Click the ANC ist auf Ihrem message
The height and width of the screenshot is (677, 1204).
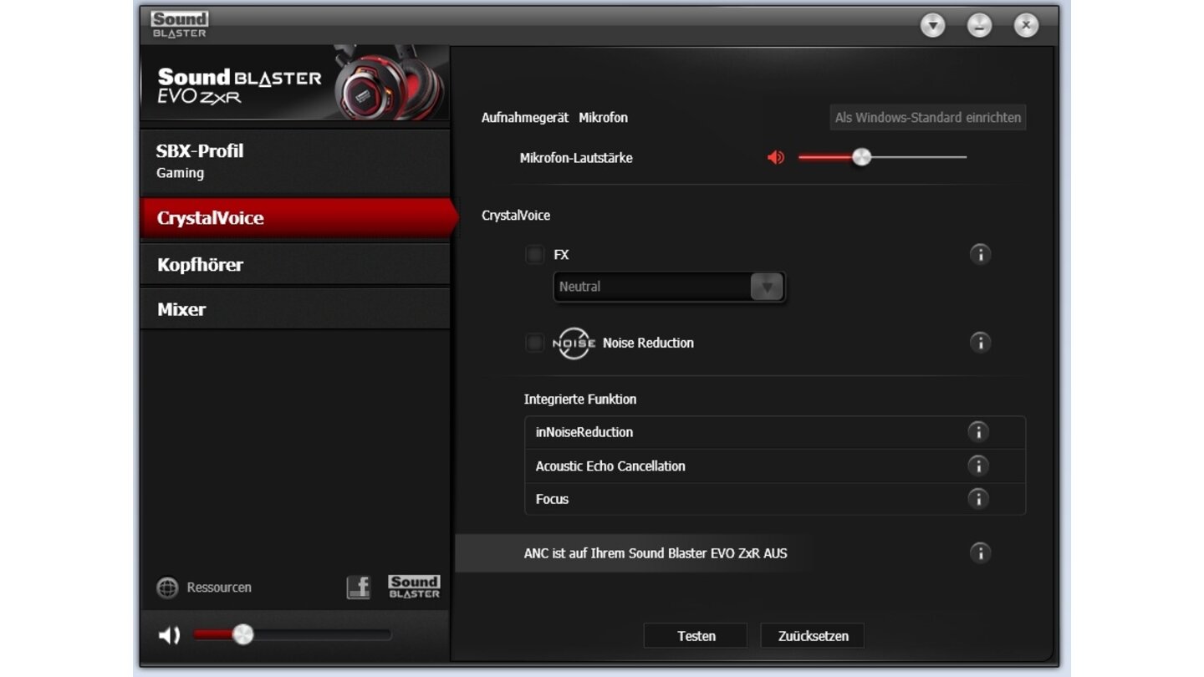[655, 553]
